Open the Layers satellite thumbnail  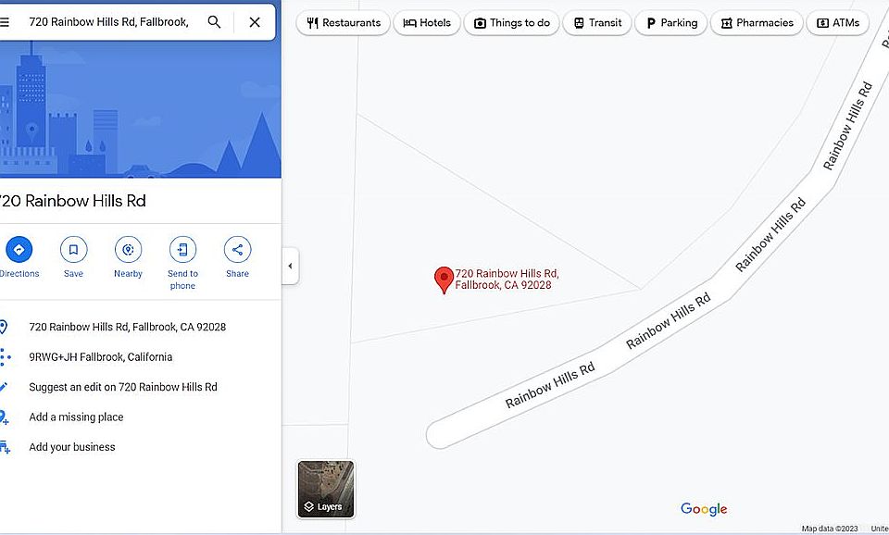click(x=326, y=489)
